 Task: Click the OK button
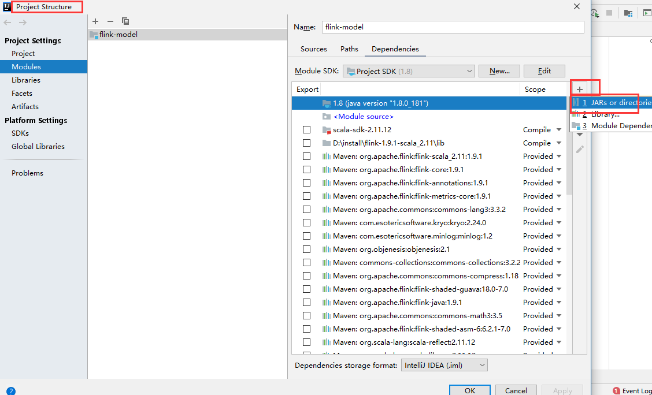[x=470, y=390]
